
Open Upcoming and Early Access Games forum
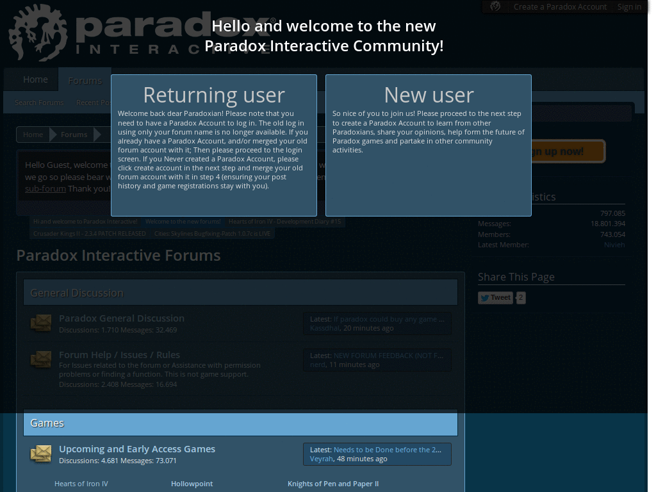(137, 449)
